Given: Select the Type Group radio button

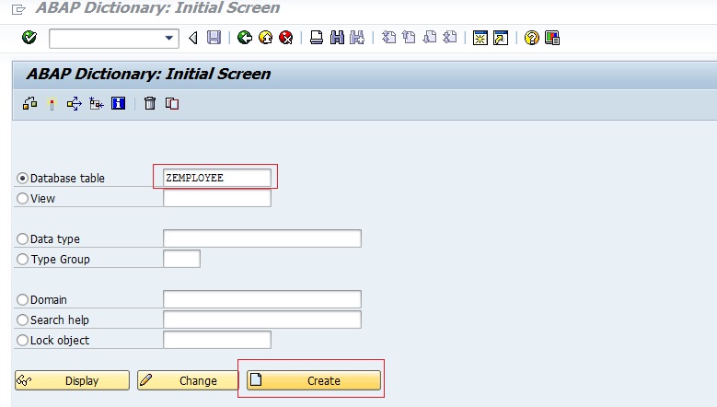Looking at the screenshot, I should tap(22, 260).
